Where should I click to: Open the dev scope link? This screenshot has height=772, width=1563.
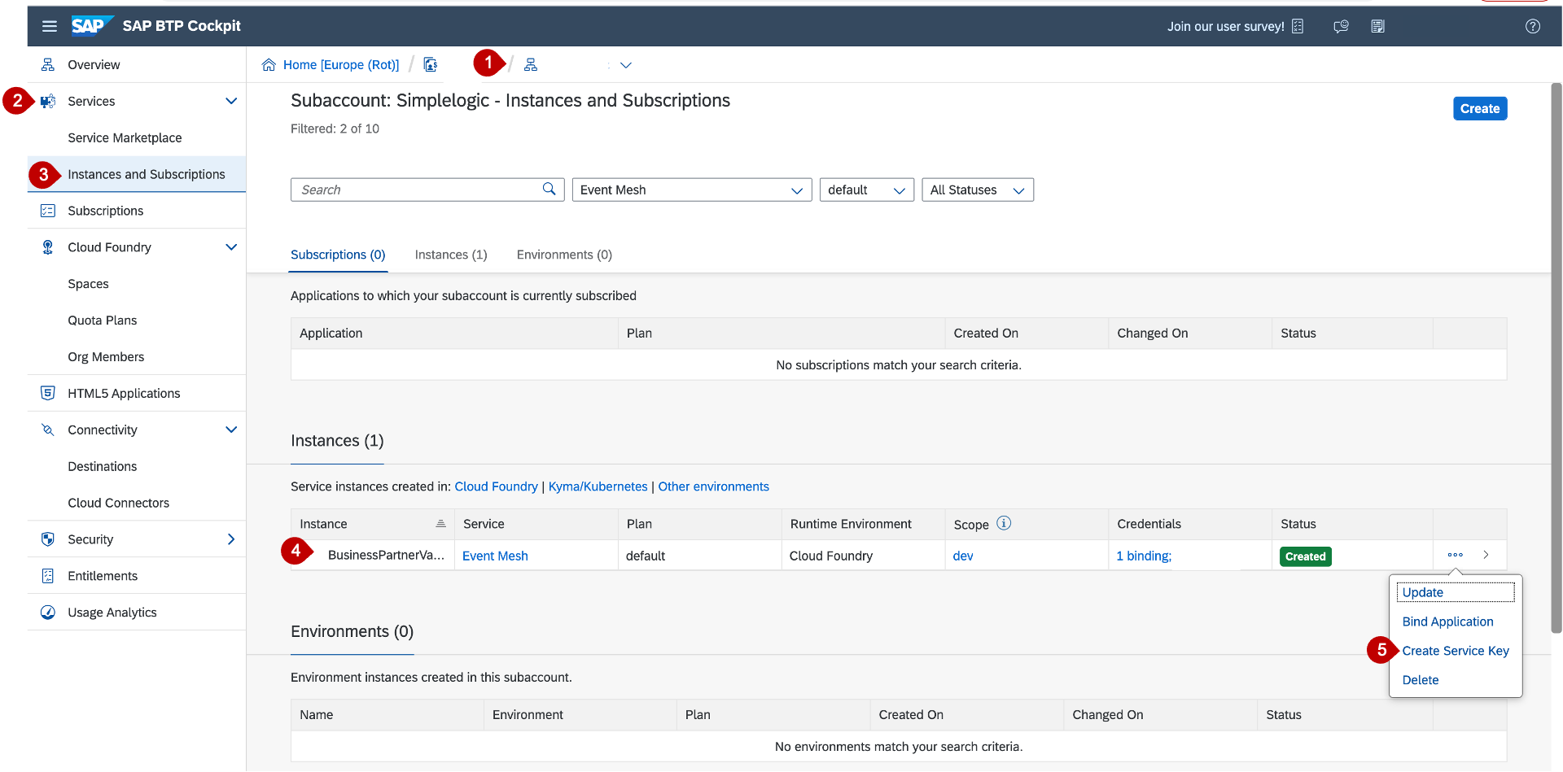(x=962, y=556)
